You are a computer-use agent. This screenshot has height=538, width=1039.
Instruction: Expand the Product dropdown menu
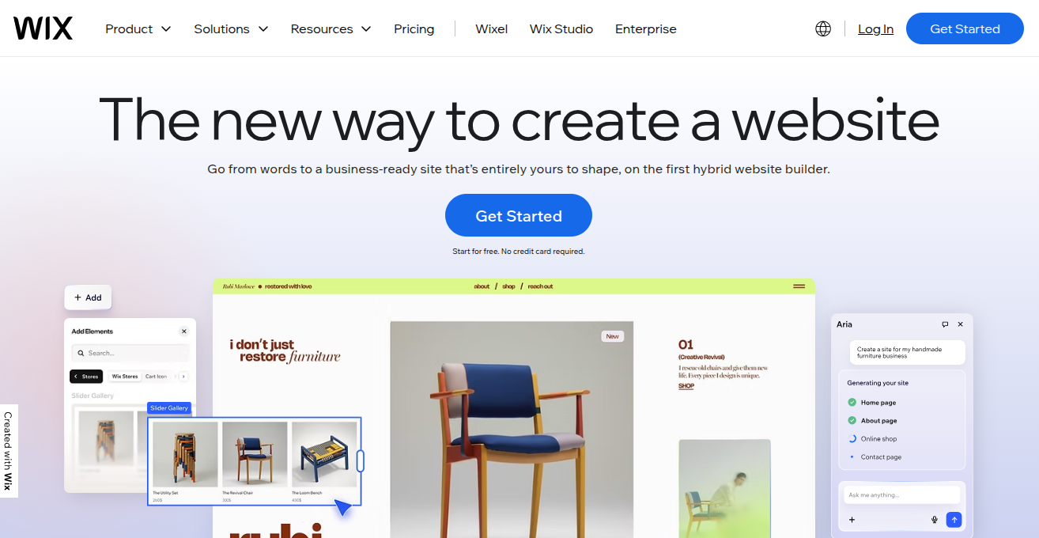138,28
